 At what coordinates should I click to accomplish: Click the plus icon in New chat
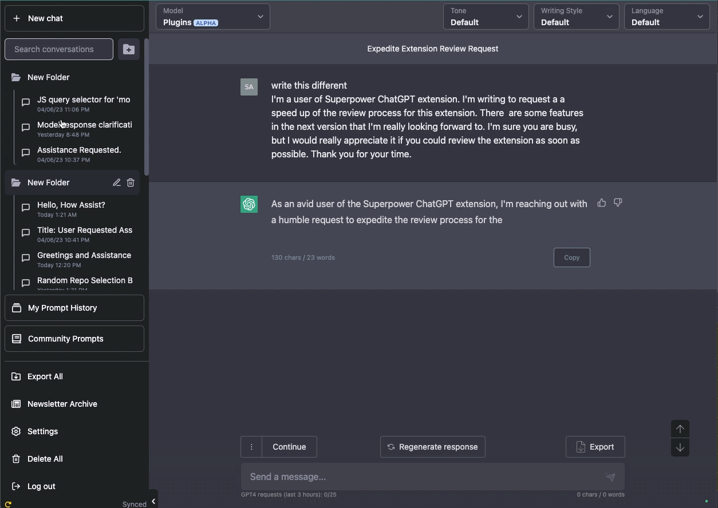(x=16, y=18)
